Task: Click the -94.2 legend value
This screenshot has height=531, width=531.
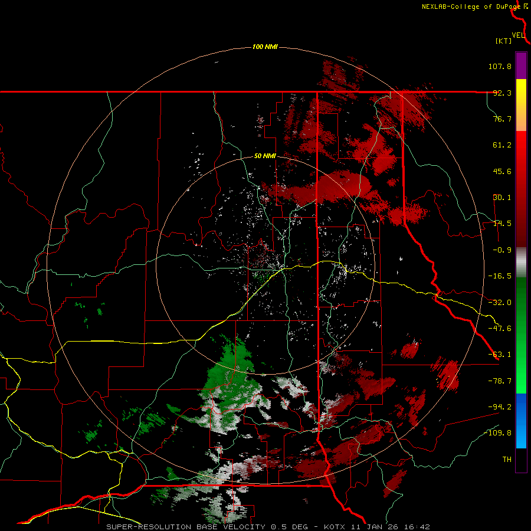Action: pyautogui.click(x=500, y=407)
